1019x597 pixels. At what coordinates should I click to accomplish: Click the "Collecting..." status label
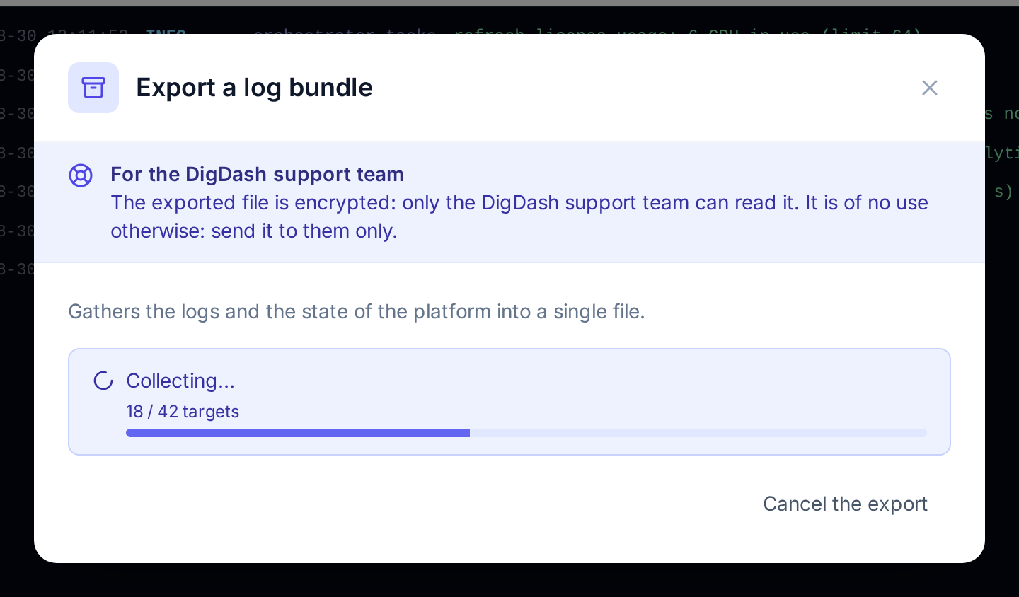pos(180,381)
